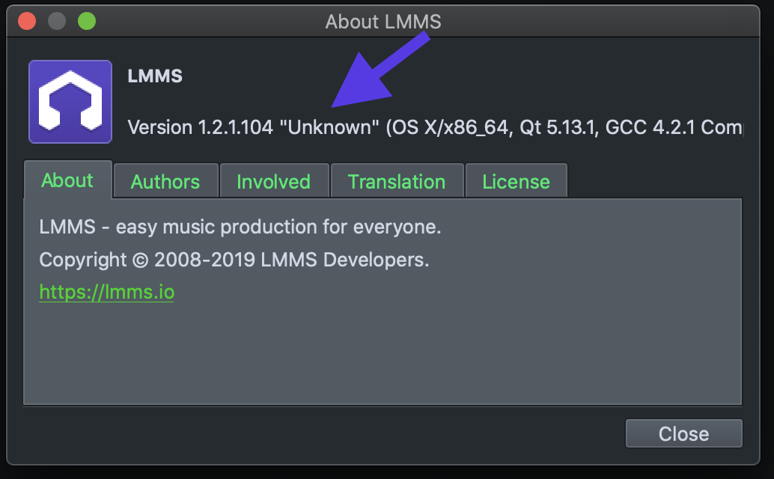Image resolution: width=774 pixels, height=479 pixels.
Task: Click the LMMS bold title label
Action: pos(154,76)
